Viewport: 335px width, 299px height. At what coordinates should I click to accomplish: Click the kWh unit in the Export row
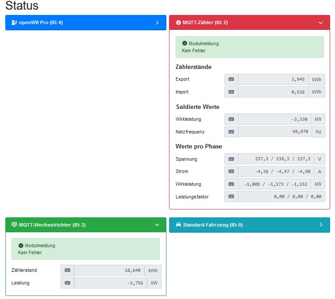click(317, 79)
